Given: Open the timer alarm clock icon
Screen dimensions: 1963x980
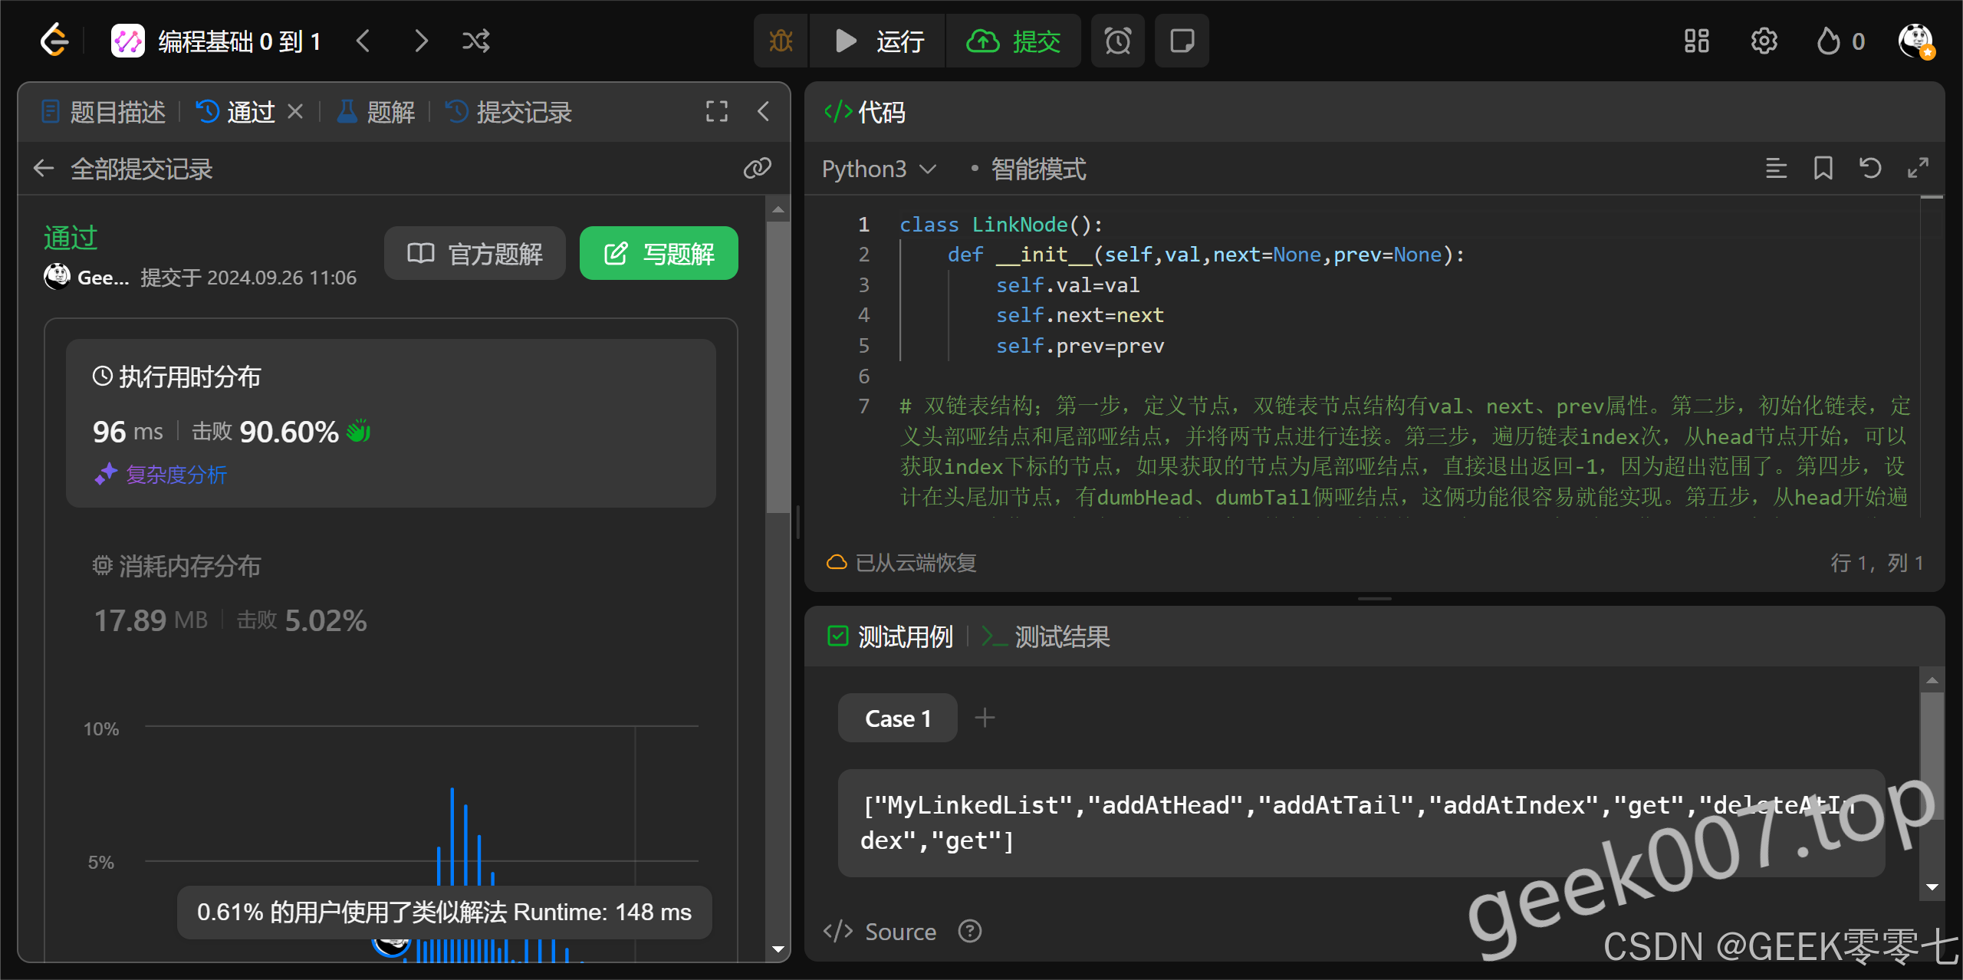Looking at the screenshot, I should pos(1117,41).
